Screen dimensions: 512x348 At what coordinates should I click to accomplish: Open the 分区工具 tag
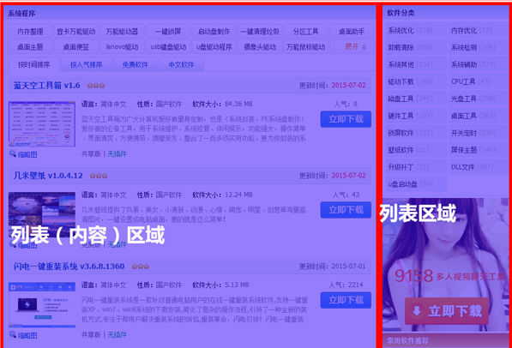tap(305, 32)
